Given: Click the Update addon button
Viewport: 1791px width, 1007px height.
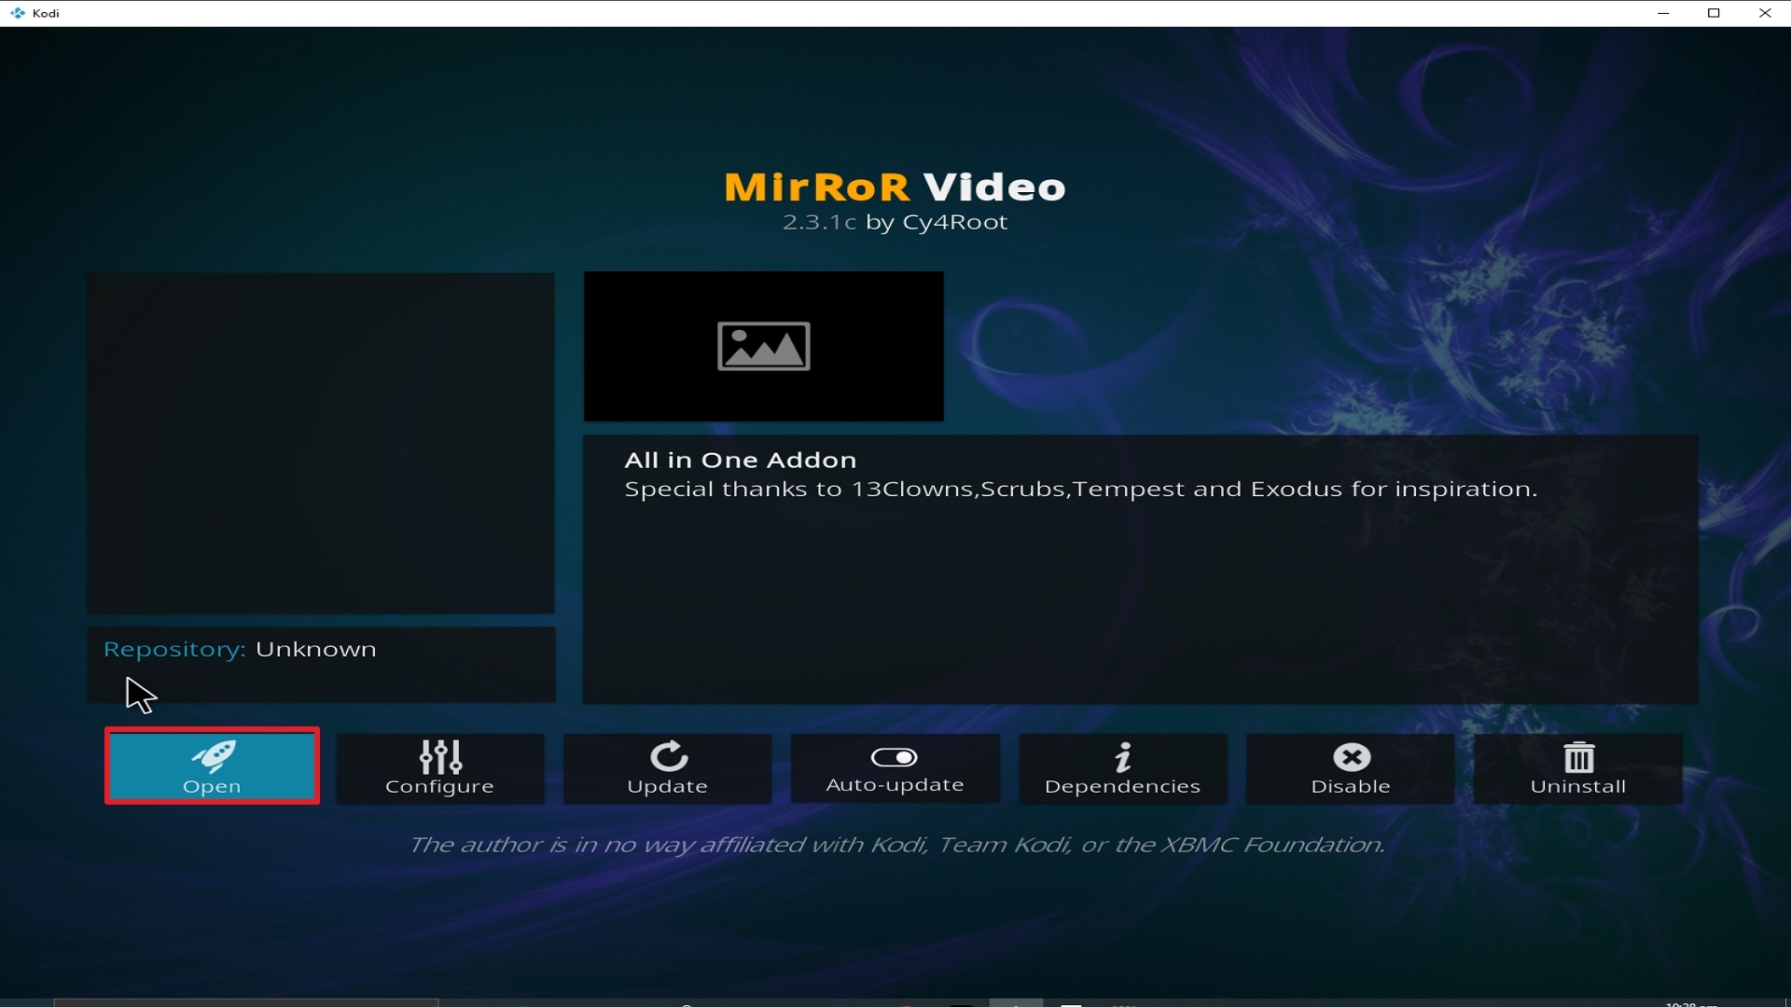Looking at the screenshot, I should coord(667,768).
